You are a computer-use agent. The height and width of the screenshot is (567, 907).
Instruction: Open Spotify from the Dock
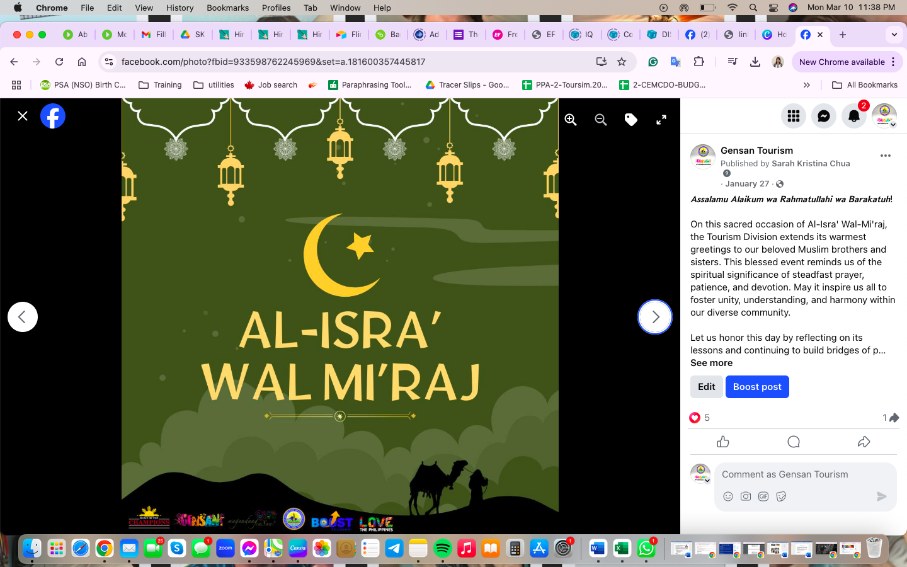coord(442,549)
